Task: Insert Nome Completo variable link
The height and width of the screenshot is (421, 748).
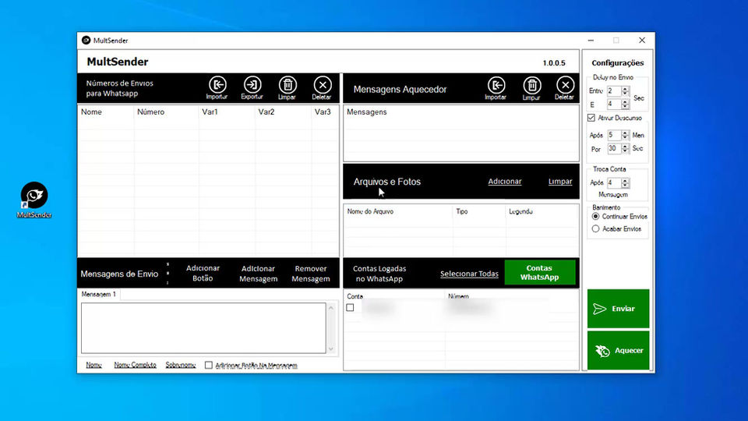Action: pos(135,365)
